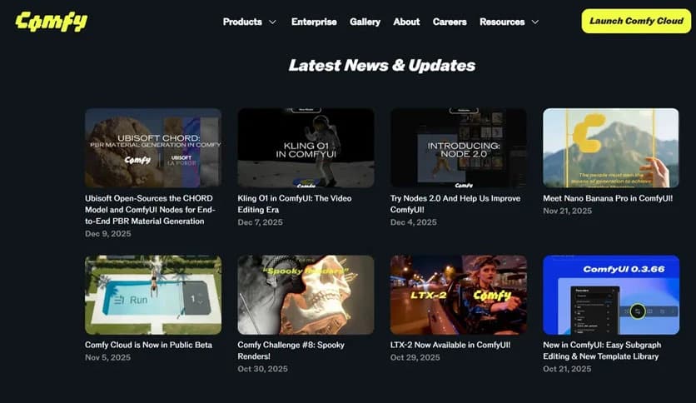The height and width of the screenshot is (403, 696).
Task: Open the LTX-2 article thumbnail
Action: [459, 295]
